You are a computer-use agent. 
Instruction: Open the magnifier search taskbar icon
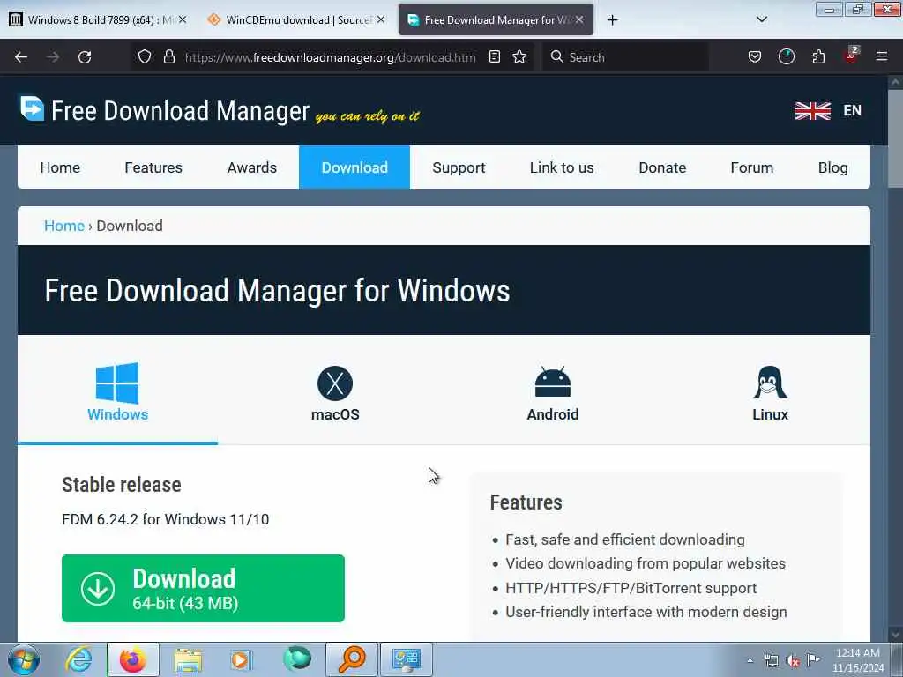352,660
